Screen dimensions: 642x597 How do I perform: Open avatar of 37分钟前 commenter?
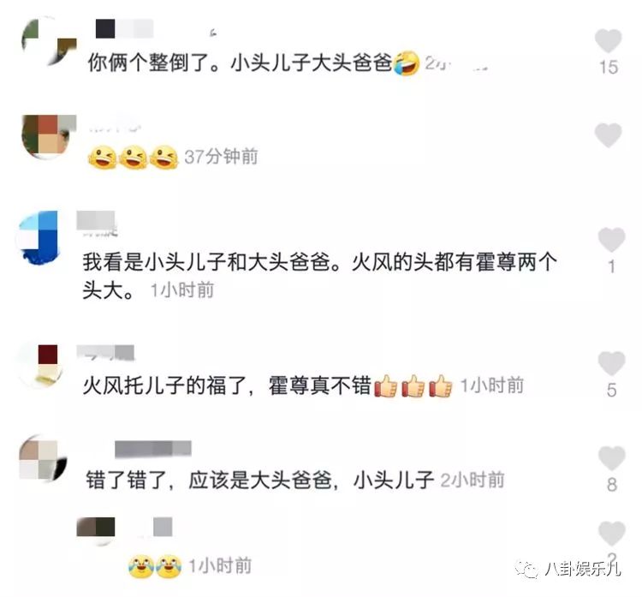[x=48, y=136]
